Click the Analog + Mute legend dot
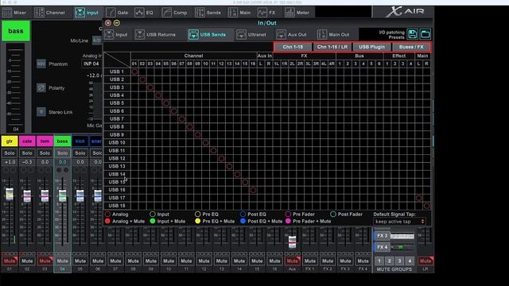This screenshot has width=509, height=286. 108,221
